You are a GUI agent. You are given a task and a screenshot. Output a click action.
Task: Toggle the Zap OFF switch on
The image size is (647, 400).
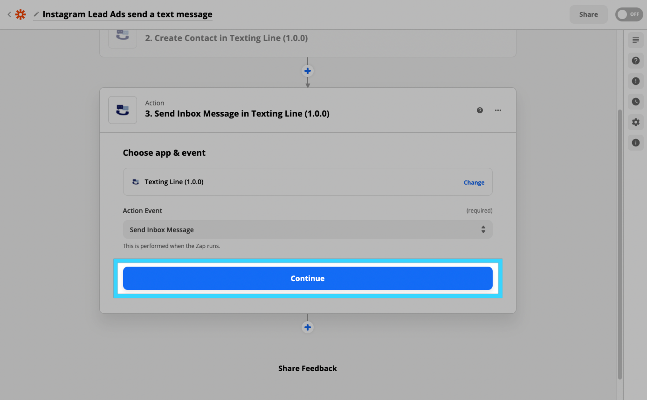629,14
